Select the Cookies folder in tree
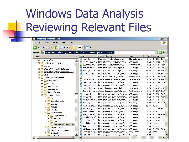 click(52, 104)
